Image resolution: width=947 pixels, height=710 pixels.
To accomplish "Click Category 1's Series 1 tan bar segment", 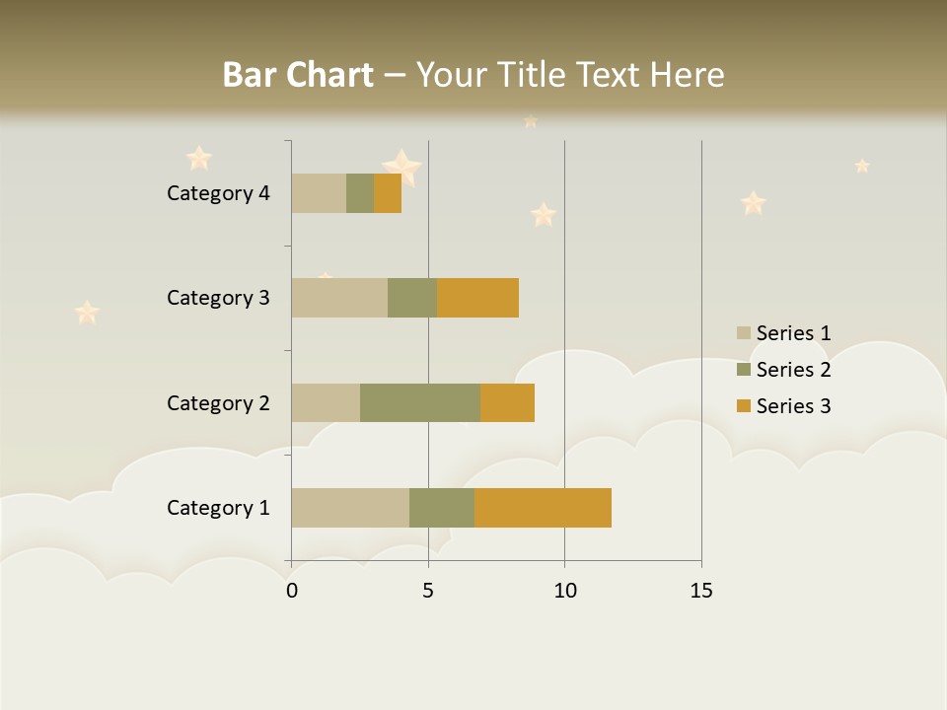I will (350, 508).
